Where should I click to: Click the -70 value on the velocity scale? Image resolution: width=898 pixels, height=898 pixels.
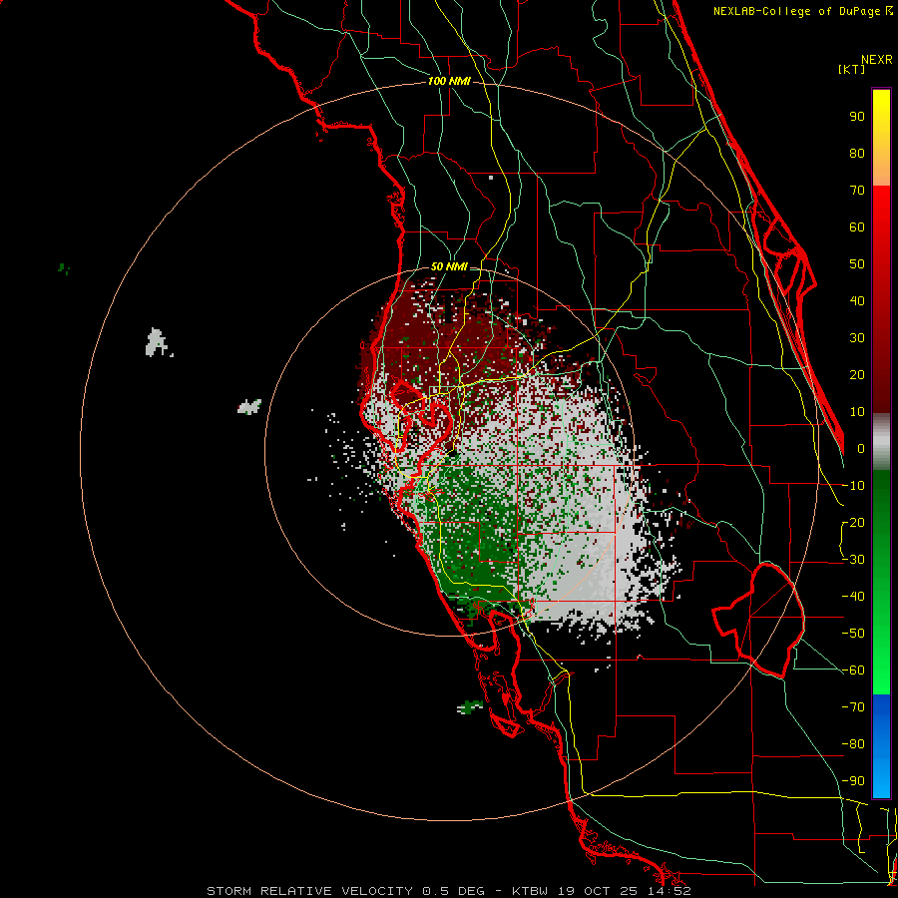[853, 707]
